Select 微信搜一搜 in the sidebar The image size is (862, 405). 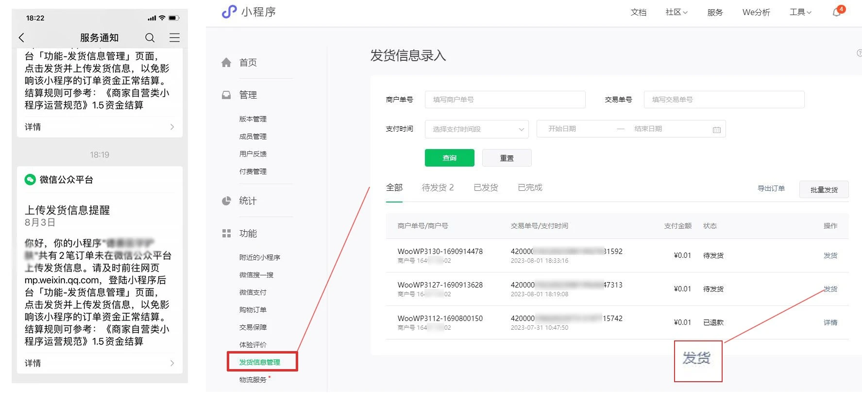tap(256, 275)
